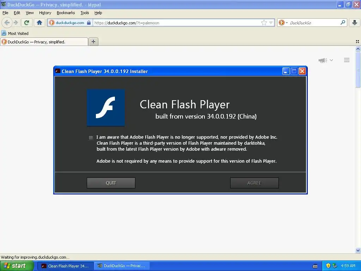This screenshot has height=271, width=361.
Task: Click the page scrollbar up arrow
Action: (358, 49)
